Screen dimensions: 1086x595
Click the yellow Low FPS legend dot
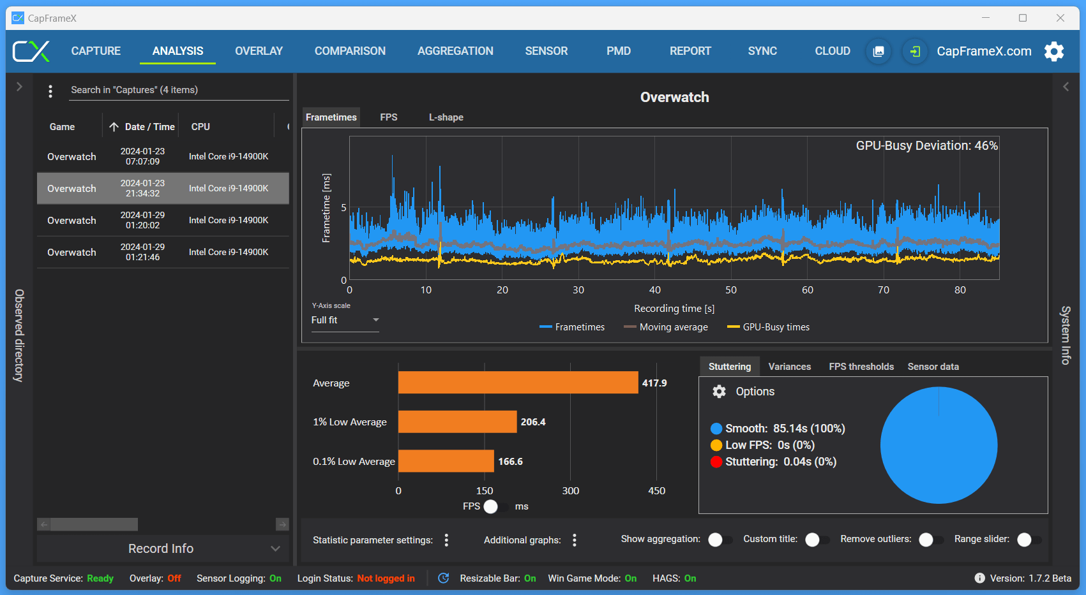pos(716,445)
